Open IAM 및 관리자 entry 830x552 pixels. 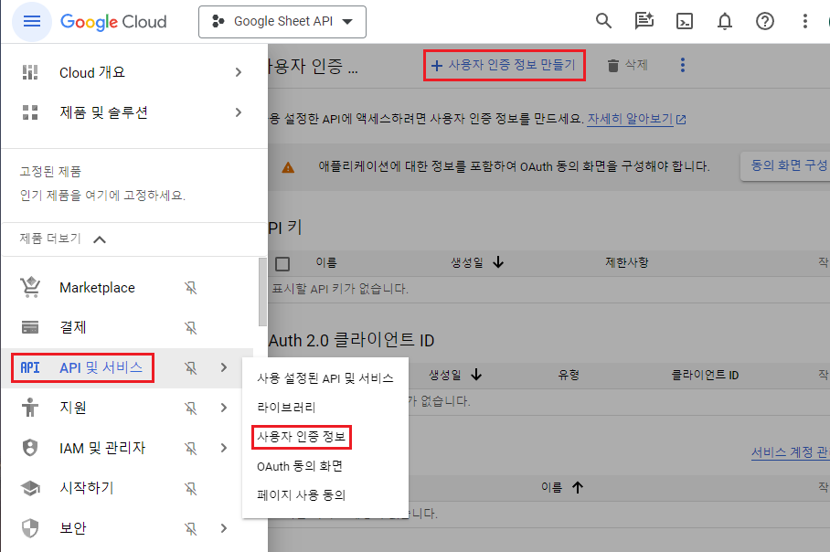pos(102,448)
